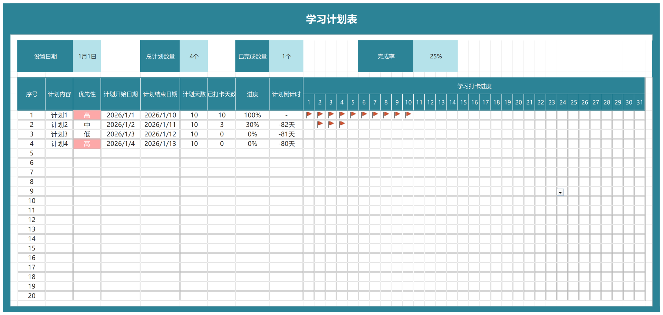Viewport: 663px width, 315px height.
Task: Click the day 3 flag for 计划2
Action: click(342, 124)
